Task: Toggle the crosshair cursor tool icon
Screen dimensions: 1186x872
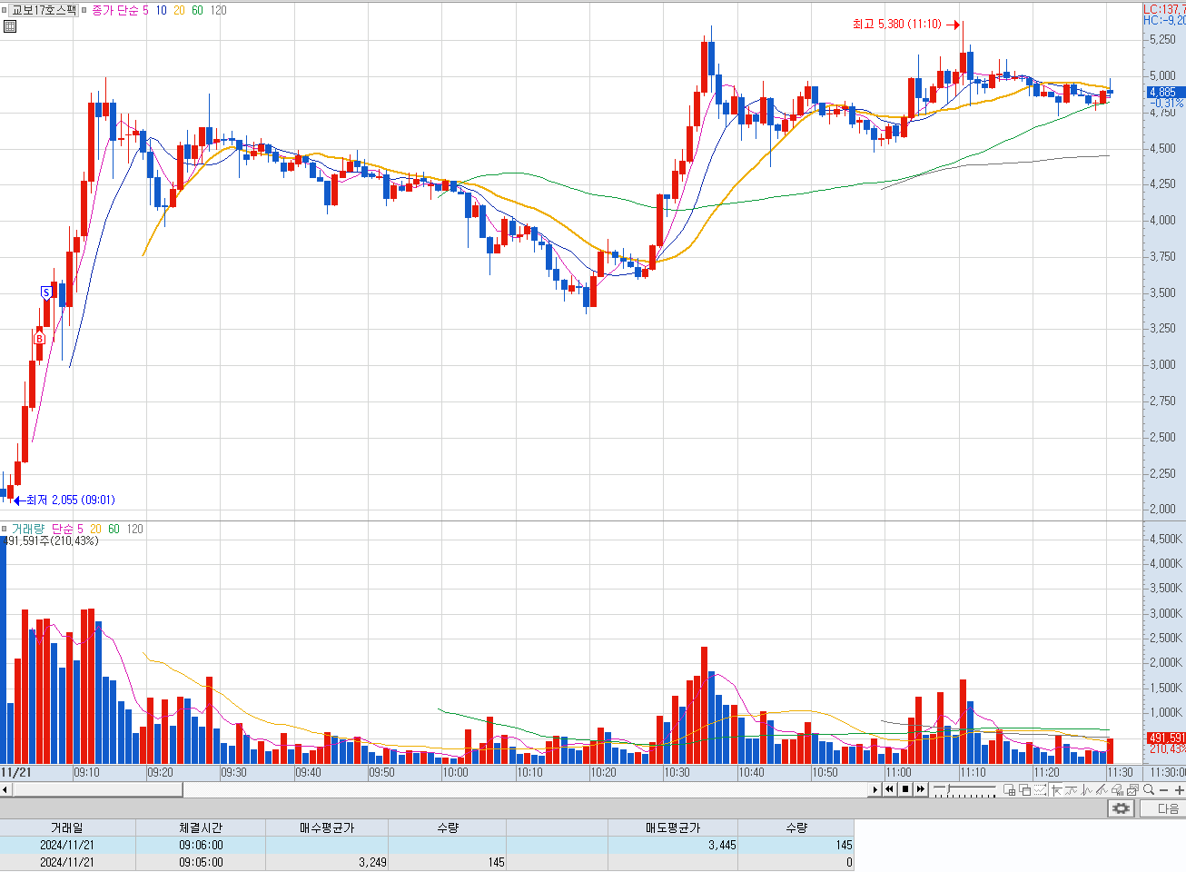Action: point(1057,790)
